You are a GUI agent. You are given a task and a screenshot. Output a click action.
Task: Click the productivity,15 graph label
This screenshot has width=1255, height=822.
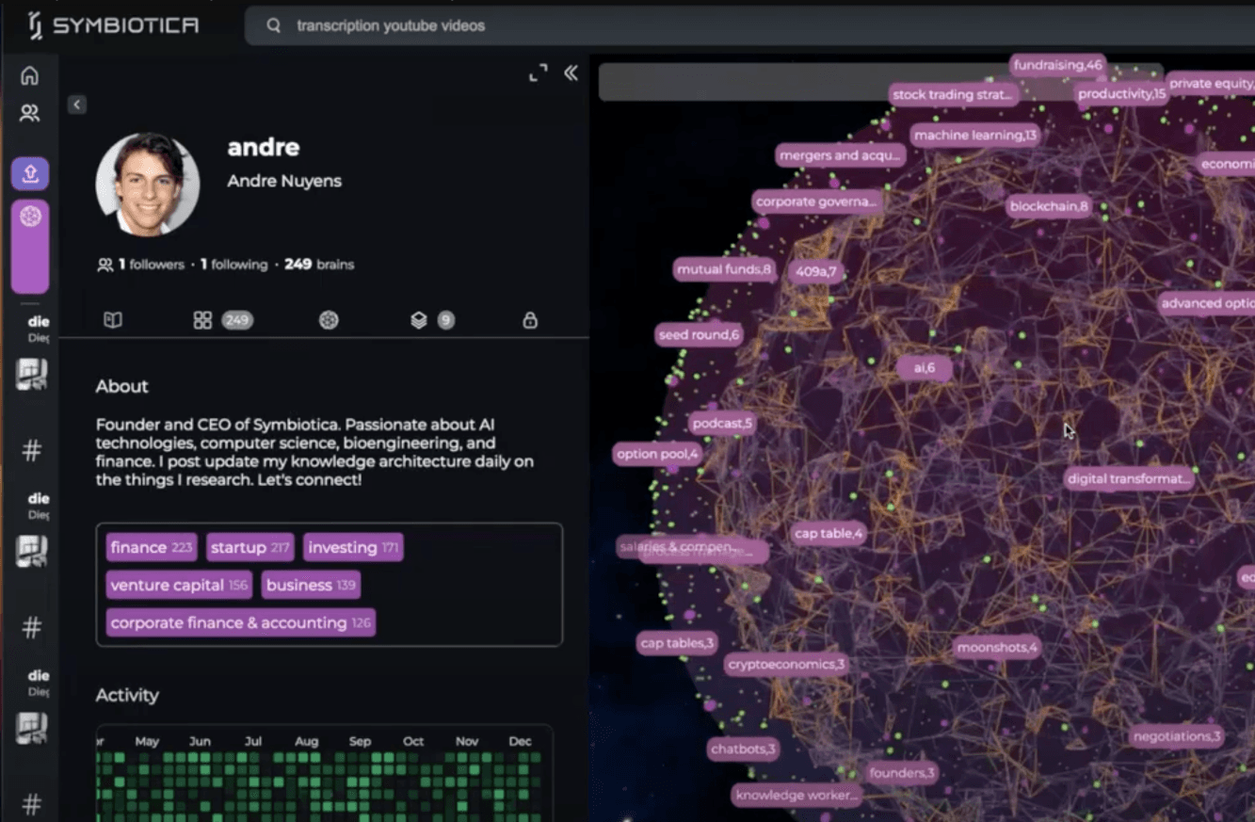pos(1121,94)
